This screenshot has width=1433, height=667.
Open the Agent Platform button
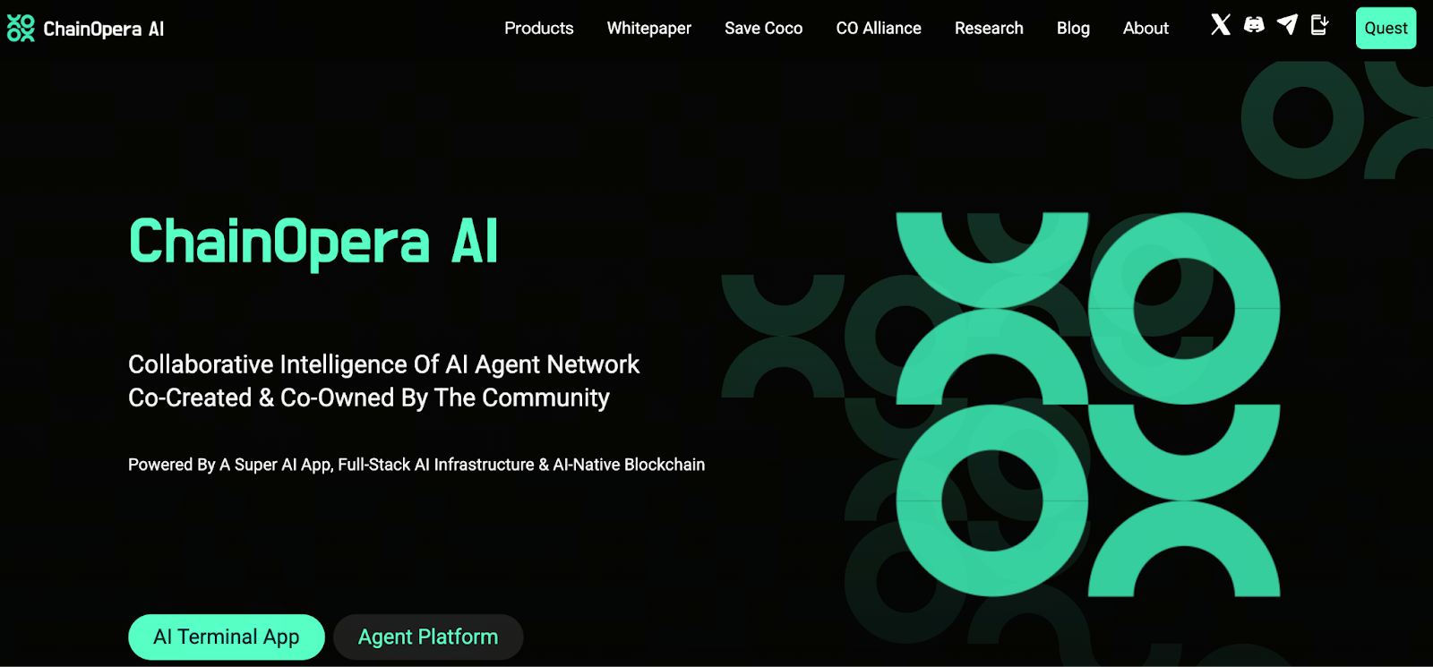coord(428,637)
